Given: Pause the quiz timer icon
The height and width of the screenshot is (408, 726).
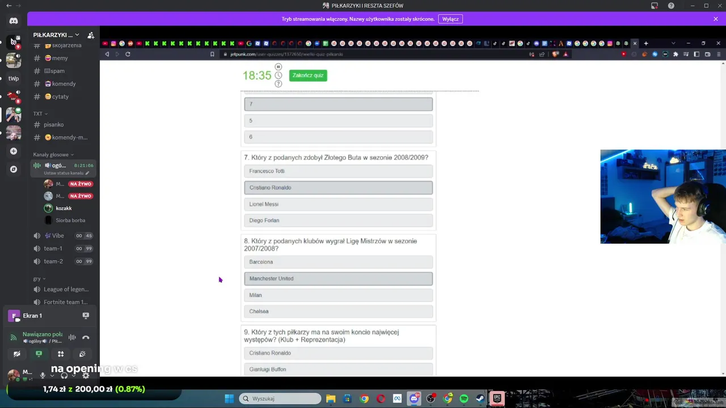Looking at the screenshot, I should (278, 67).
